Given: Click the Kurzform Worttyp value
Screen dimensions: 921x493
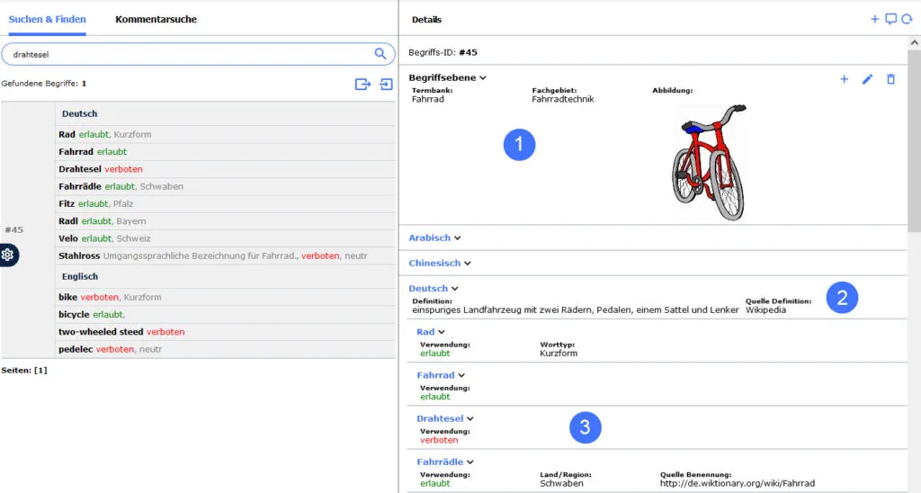Looking at the screenshot, I should tap(559, 354).
